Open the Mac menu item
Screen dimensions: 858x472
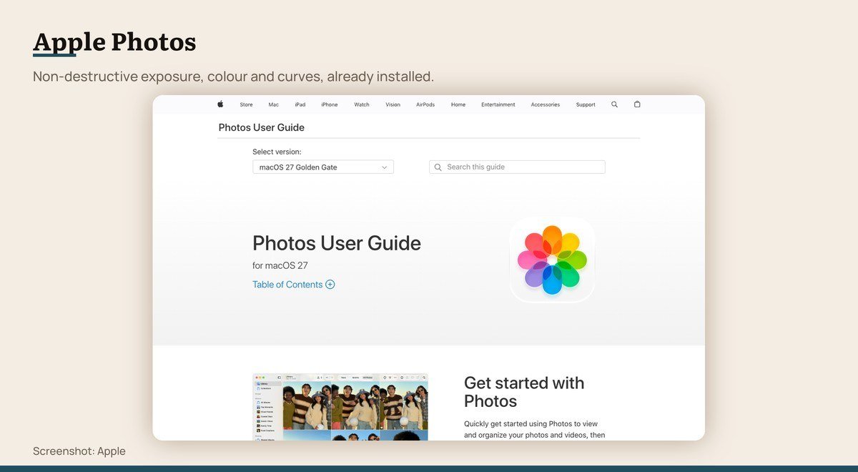273,104
